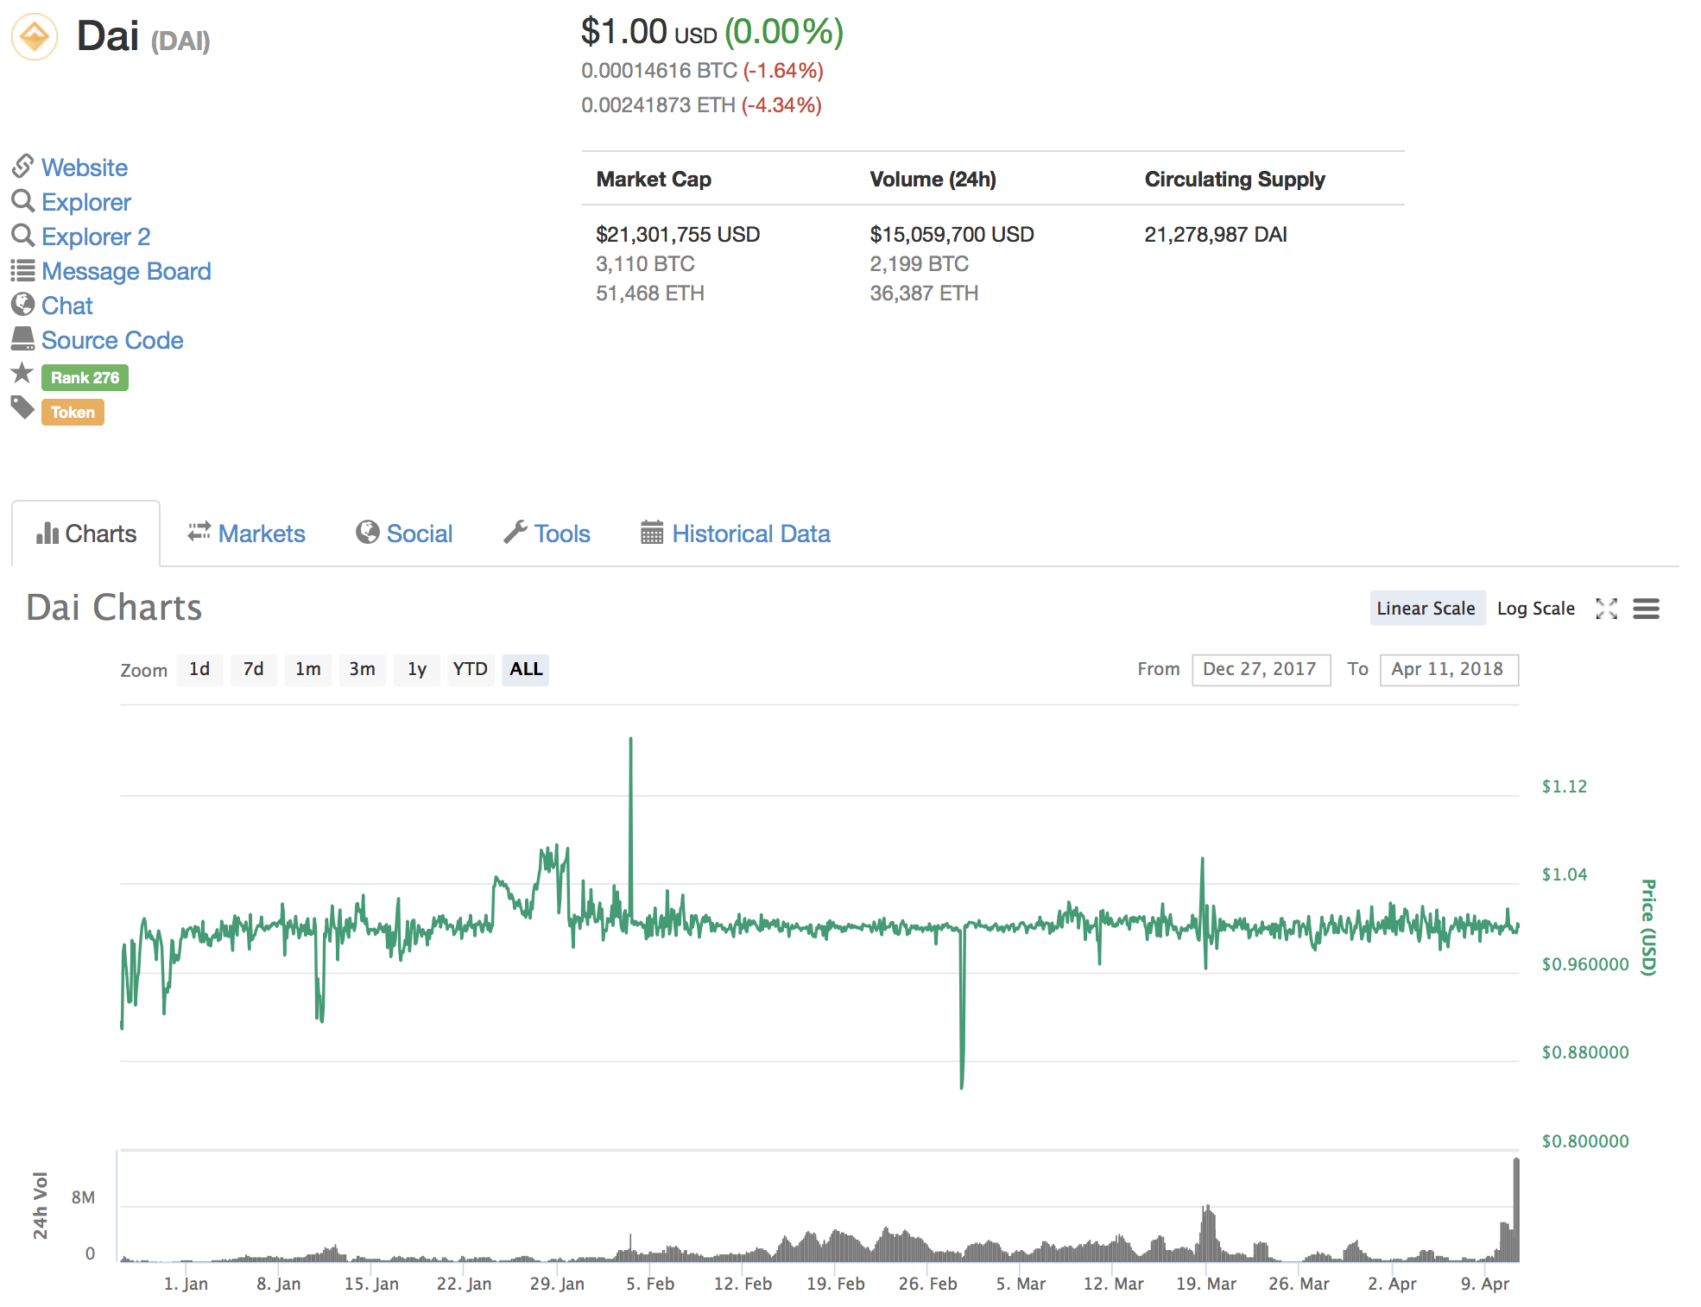
Task: Click the tag icon beside Token
Action: point(22,407)
